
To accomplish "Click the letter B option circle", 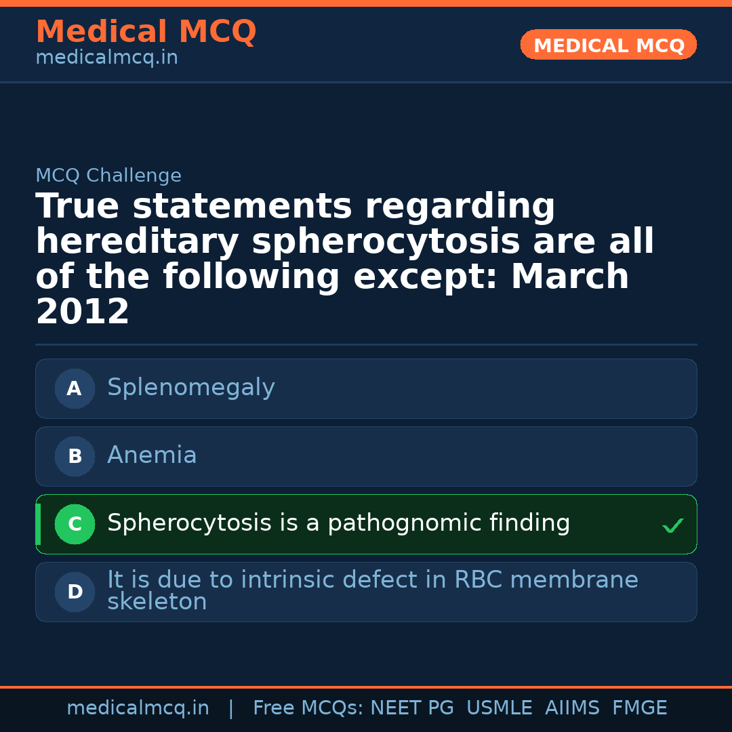I will click(x=75, y=457).
